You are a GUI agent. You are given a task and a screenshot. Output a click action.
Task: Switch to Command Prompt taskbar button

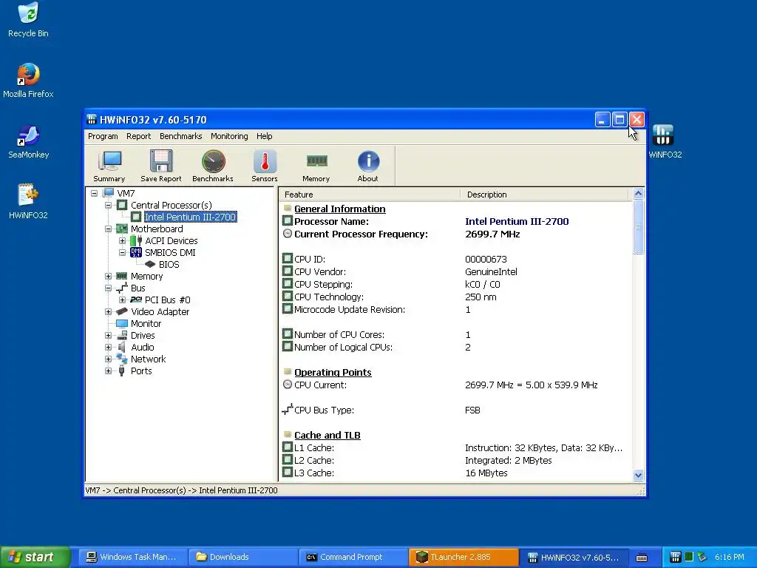[353, 557]
